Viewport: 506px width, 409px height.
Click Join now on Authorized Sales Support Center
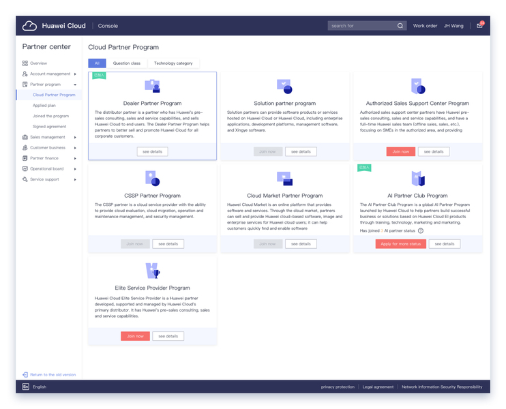click(401, 151)
